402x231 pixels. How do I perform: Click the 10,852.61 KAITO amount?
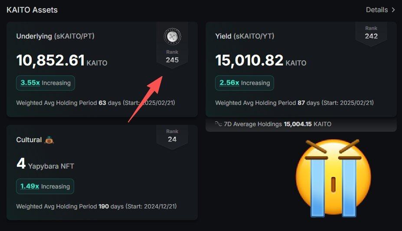point(62,61)
